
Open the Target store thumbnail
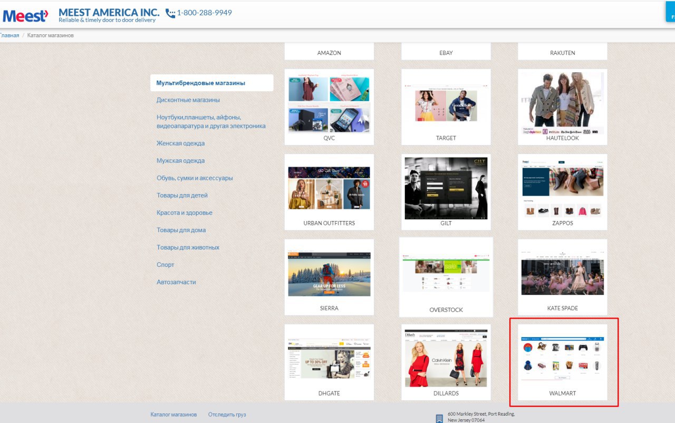446,102
